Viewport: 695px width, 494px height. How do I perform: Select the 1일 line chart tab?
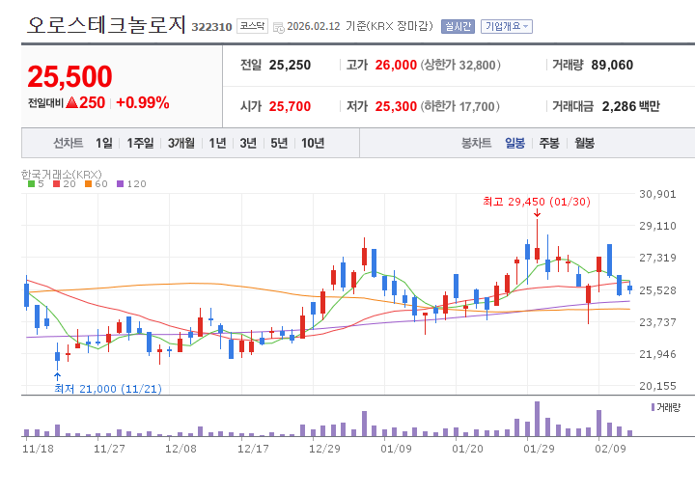tap(103, 143)
